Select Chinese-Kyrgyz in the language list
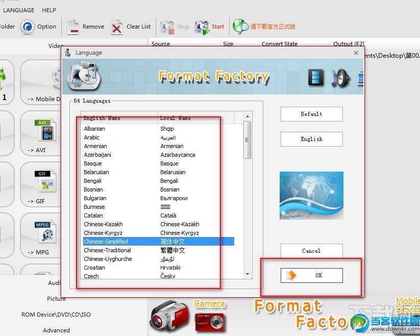This screenshot has width=420, height=336. tap(159, 233)
